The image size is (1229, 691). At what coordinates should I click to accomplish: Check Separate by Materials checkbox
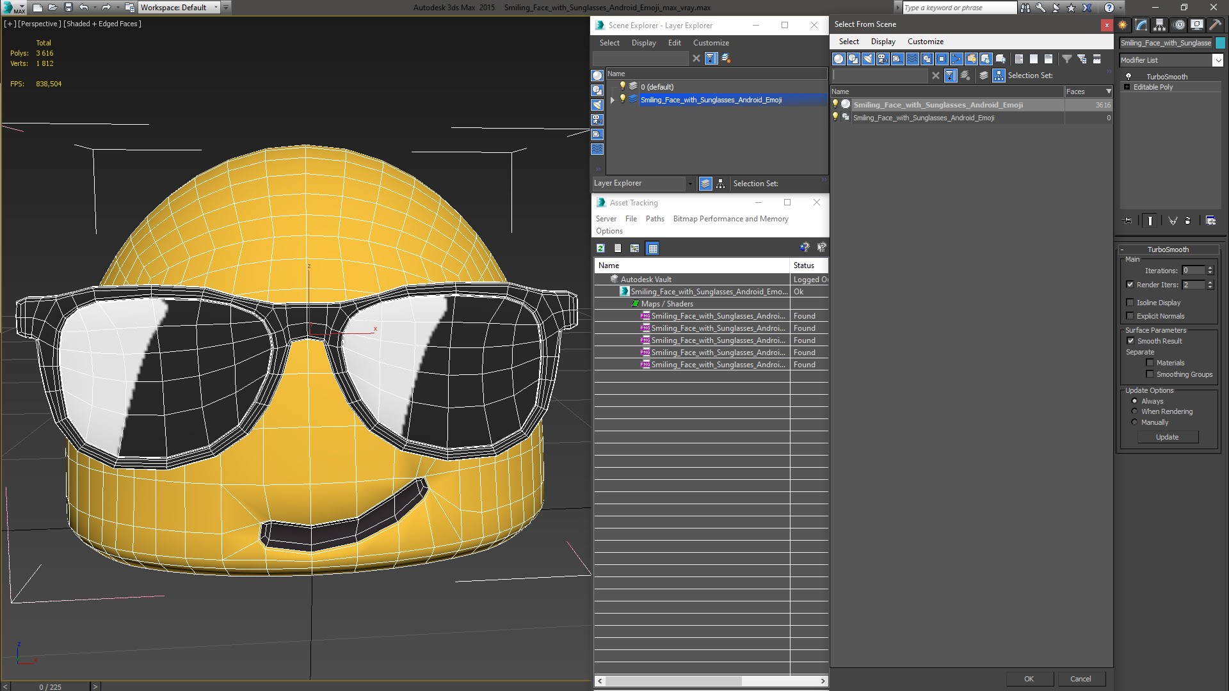(x=1150, y=363)
